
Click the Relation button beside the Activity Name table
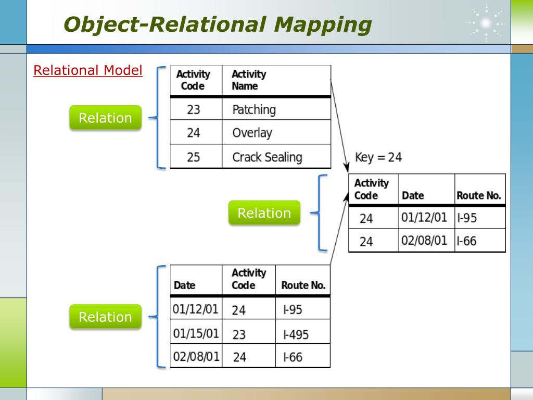[x=105, y=118]
